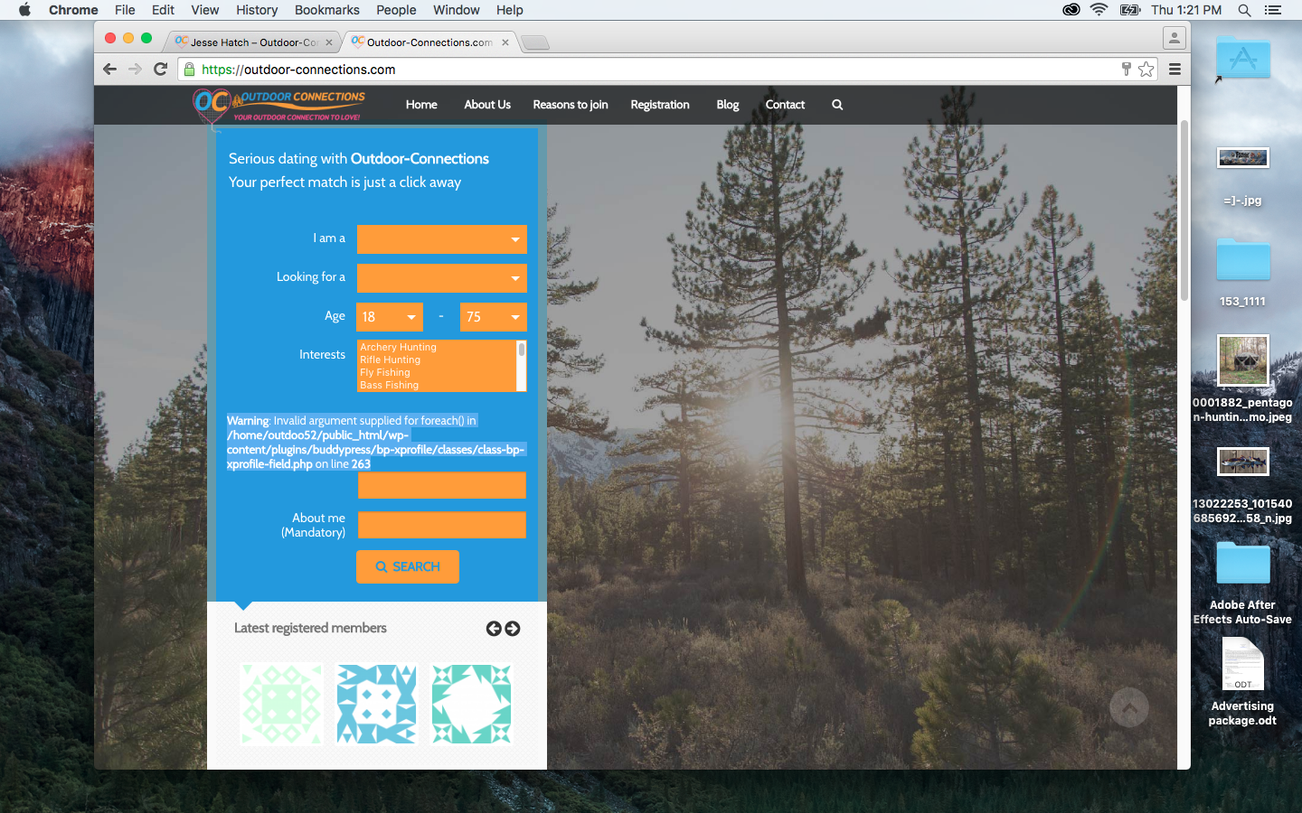Open the Notification Center icon
1302x813 pixels.
click(x=1273, y=10)
